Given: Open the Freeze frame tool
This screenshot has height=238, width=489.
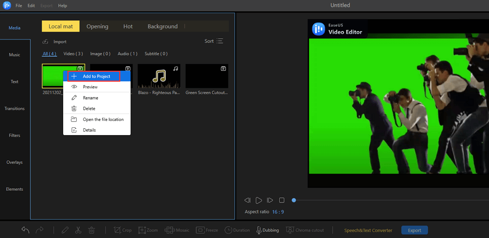Looking at the screenshot, I should coord(207,230).
